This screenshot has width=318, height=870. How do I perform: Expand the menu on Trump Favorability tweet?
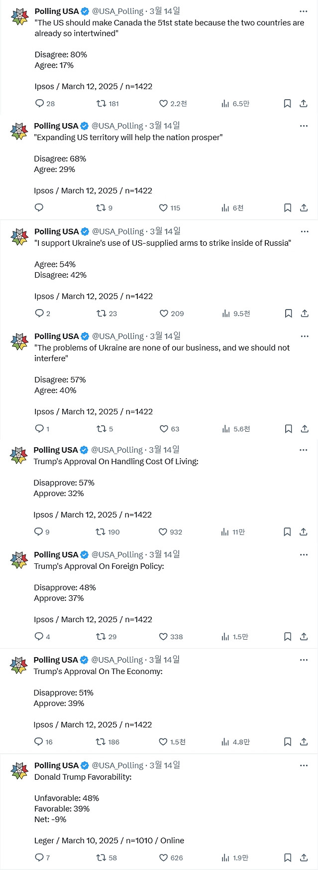[304, 765]
